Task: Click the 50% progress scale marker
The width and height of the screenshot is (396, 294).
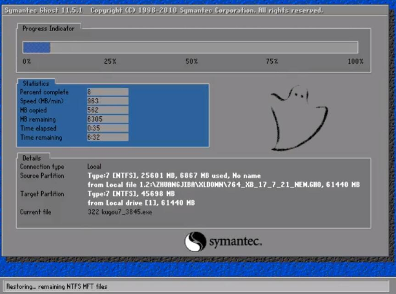Action: [x=192, y=61]
